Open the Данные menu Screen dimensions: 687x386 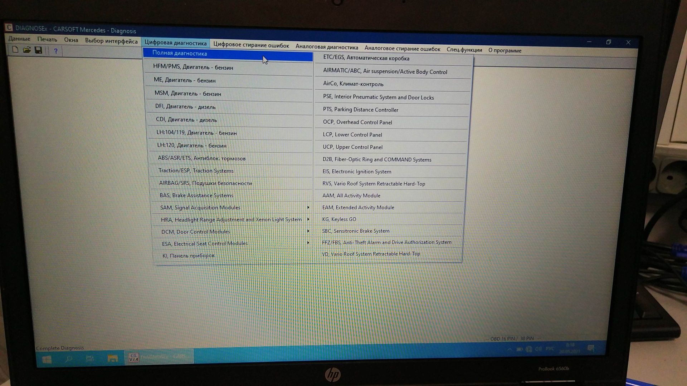tap(19, 39)
